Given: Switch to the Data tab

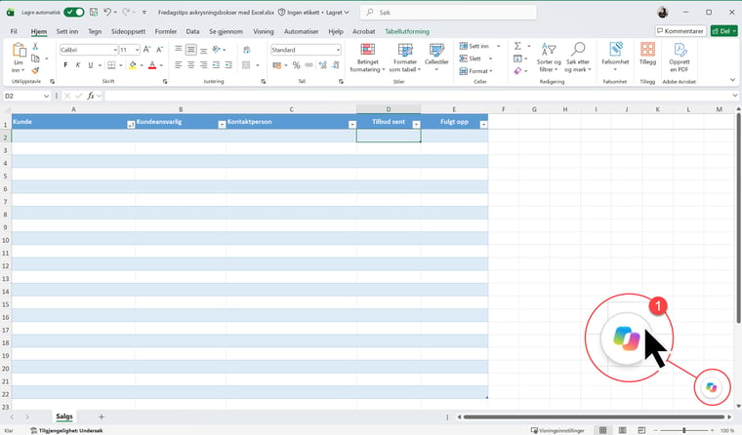Looking at the screenshot, I should pos(192,31).
